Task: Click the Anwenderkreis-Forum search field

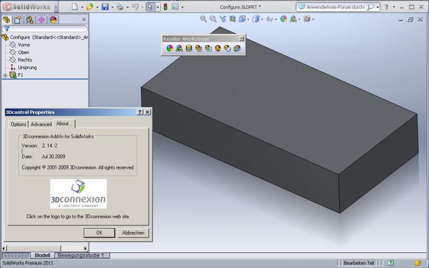Action: [336, 7]
